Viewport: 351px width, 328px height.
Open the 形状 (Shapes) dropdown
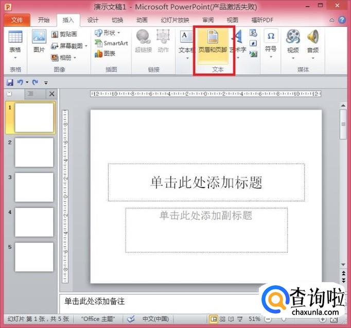tap(108, 33)
